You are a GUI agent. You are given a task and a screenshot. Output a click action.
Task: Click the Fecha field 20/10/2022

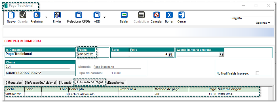(87, 54)
